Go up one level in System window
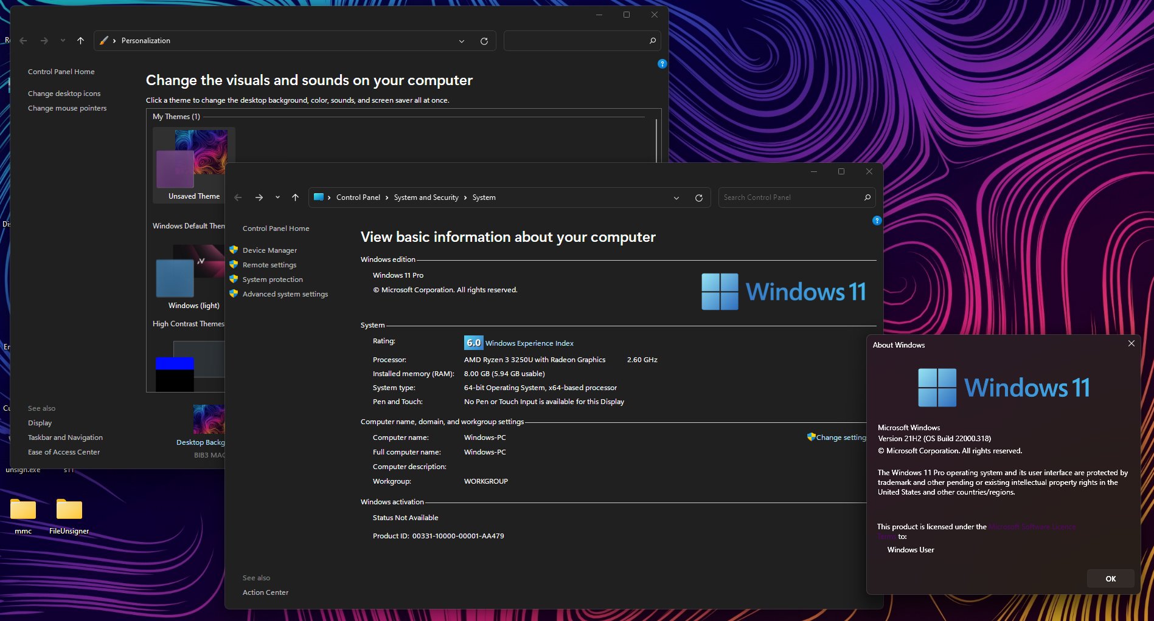Viewport: 1154px width, 621px height. click(x=295, y=197)
